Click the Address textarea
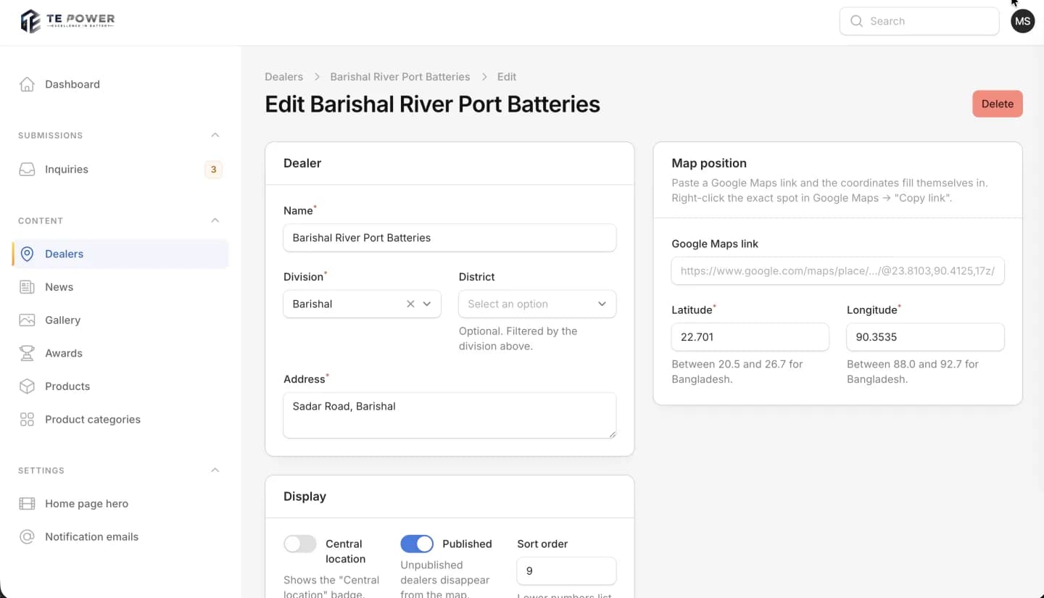This screenshot has width=1044, height=598. pos(449,415)
